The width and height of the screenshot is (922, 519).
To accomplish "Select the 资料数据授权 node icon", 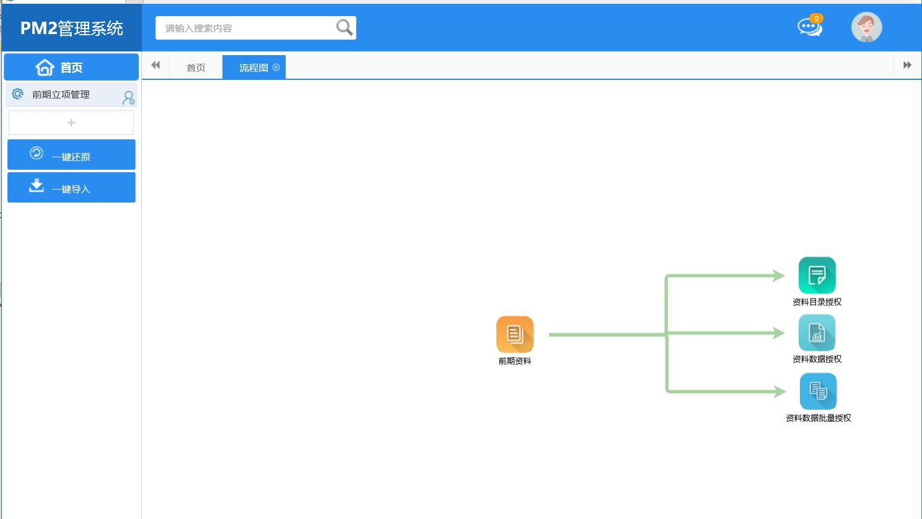I will [x=817, y=333].
